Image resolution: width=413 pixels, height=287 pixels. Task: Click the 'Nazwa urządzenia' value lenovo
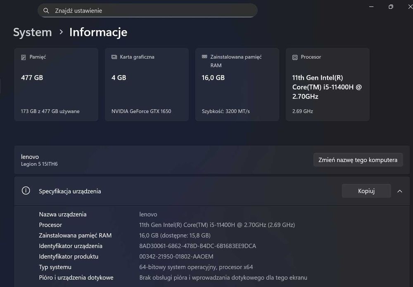(148, 215)
